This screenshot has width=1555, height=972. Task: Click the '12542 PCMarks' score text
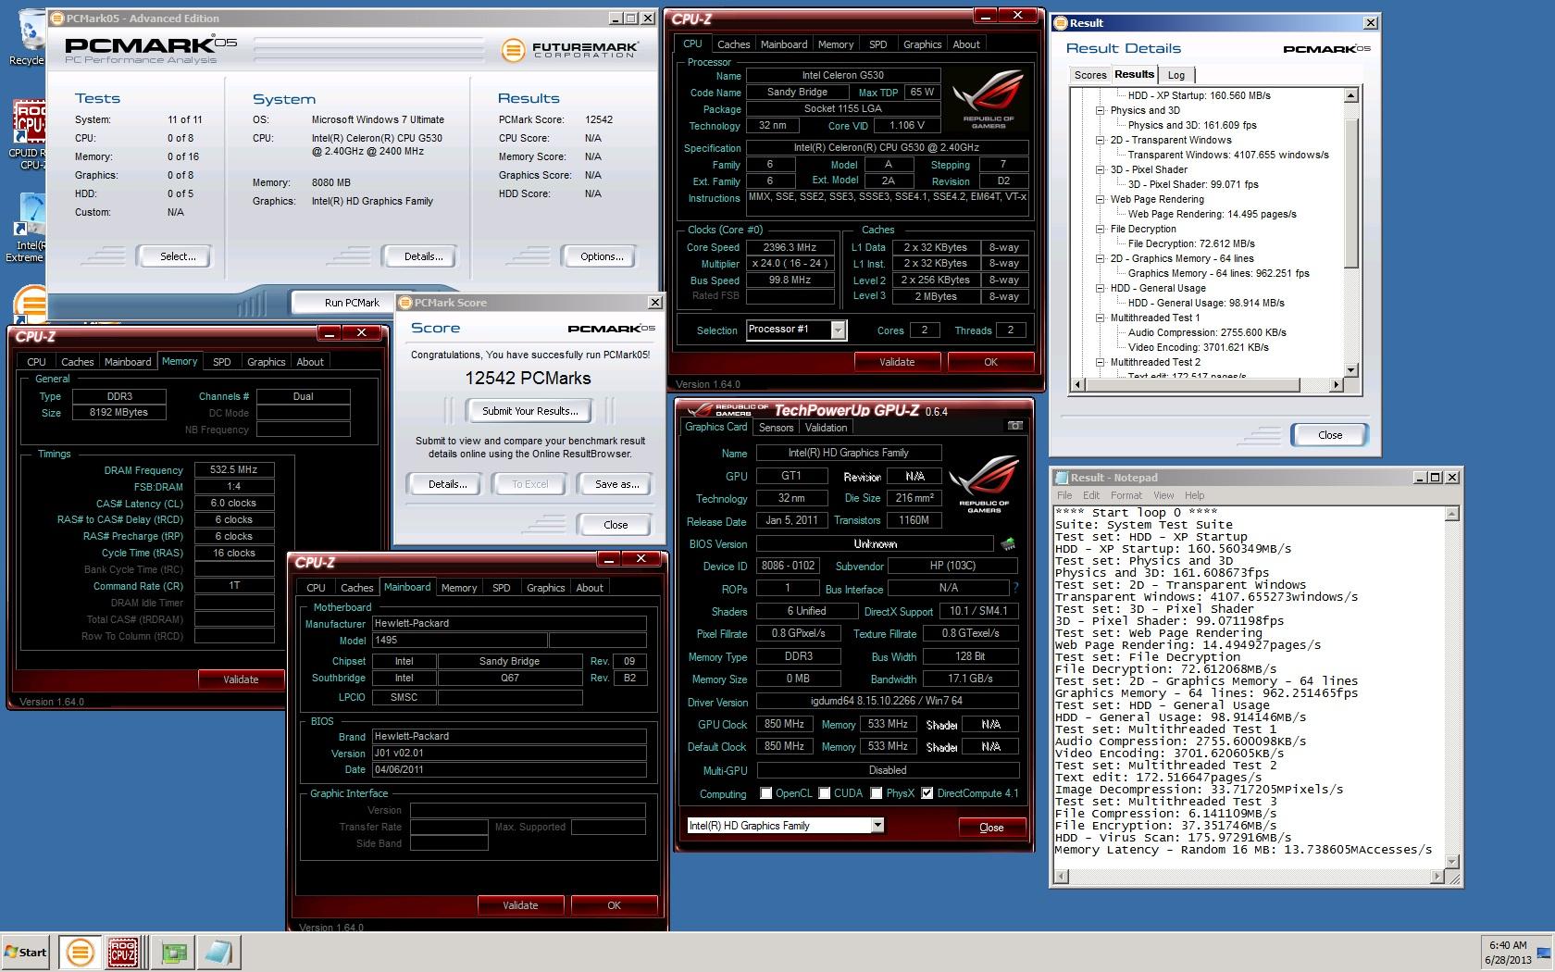(x=528, y=378)
